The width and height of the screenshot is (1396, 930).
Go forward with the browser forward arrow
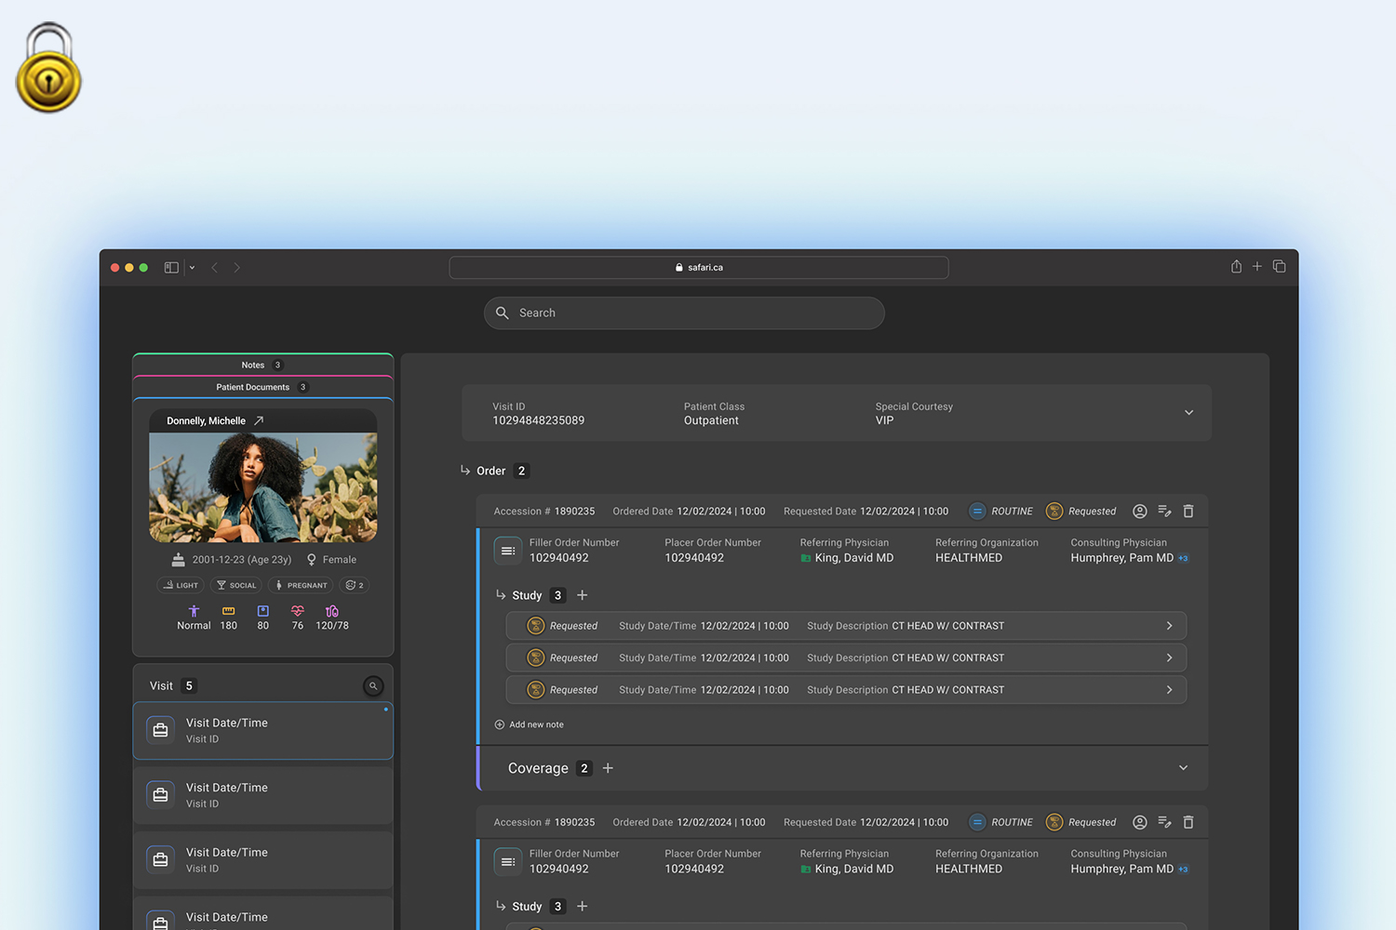(237, 268)
